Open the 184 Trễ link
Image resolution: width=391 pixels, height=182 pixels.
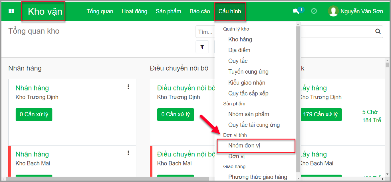tap(372, 120)
